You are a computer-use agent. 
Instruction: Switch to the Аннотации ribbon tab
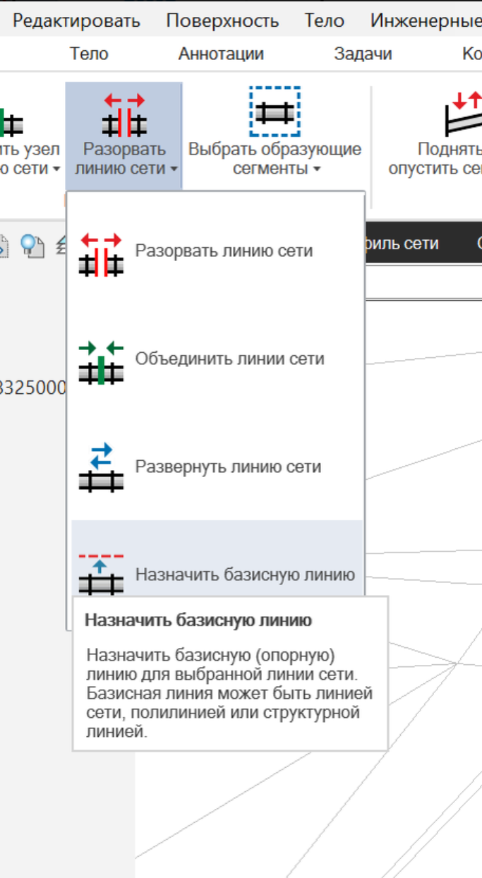click(x=221, y=54)
